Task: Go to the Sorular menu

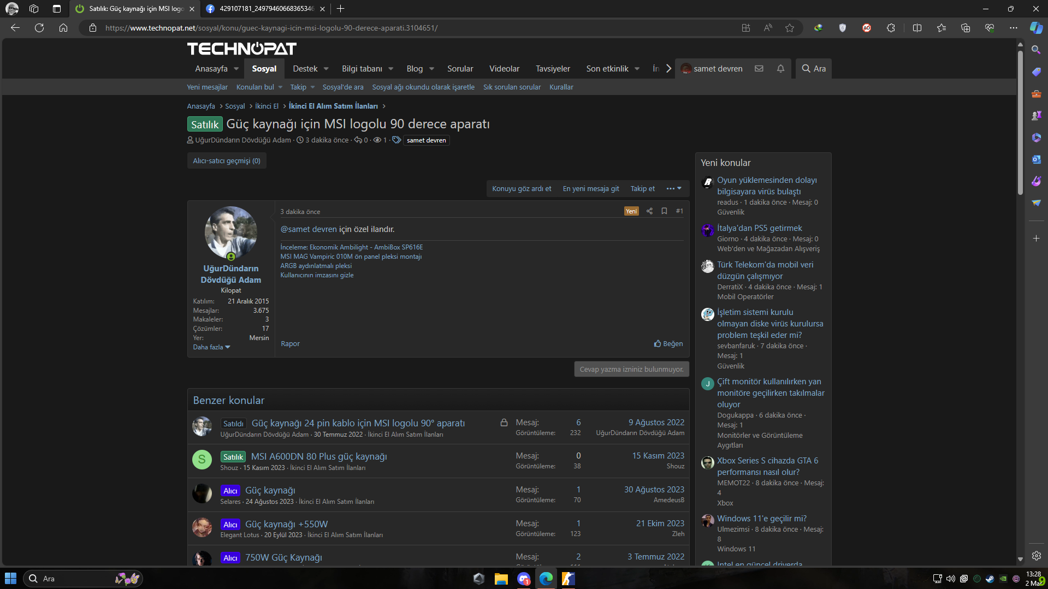Action: [460, 69]
